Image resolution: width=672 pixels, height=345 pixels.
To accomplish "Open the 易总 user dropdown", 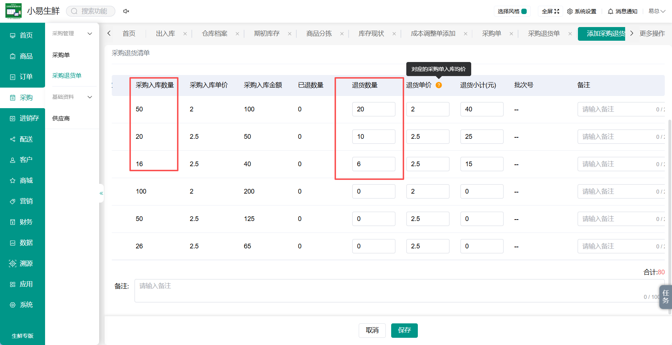I will [657, 11].
